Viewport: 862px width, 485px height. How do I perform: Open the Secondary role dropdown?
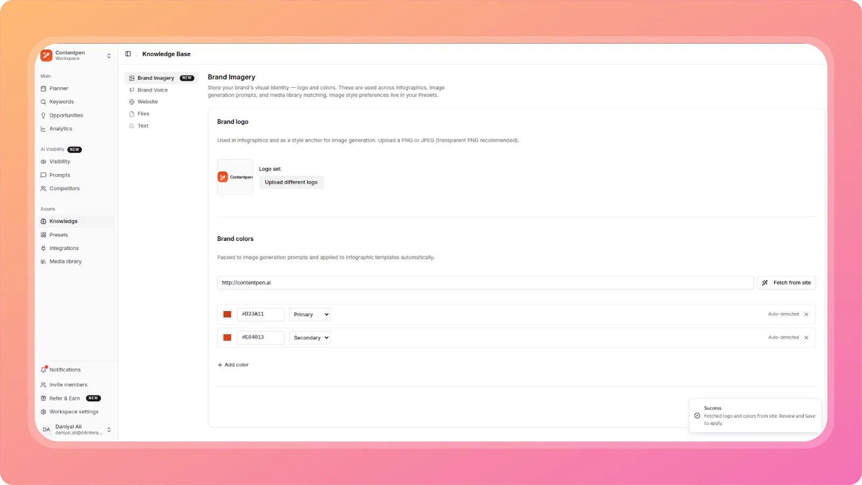click(x=310, y=338)
